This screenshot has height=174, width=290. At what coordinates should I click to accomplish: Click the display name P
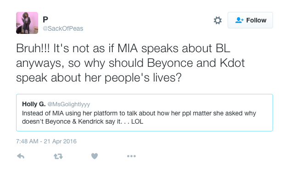(x=45, y=19)
